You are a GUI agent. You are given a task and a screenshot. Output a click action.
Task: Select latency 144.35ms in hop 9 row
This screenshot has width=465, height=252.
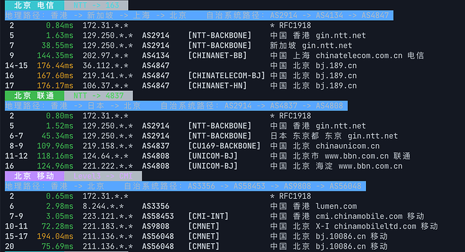(55, 56)
